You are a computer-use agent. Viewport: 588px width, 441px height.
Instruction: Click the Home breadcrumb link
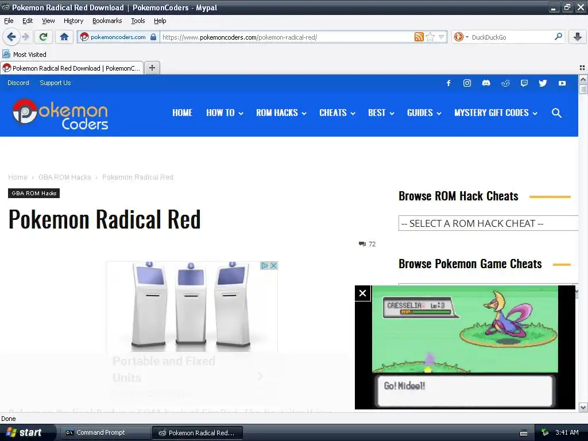pyautogui.click(x=18, y=177)
